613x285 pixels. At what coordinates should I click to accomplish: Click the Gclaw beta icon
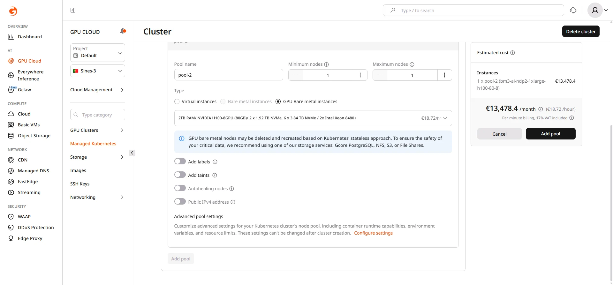tap(11, 90)
